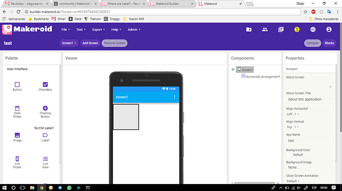The height and width of the screenshot is (191, 342).
Task: Open the Chrome three-dot menu
Action: pos(338,12)
